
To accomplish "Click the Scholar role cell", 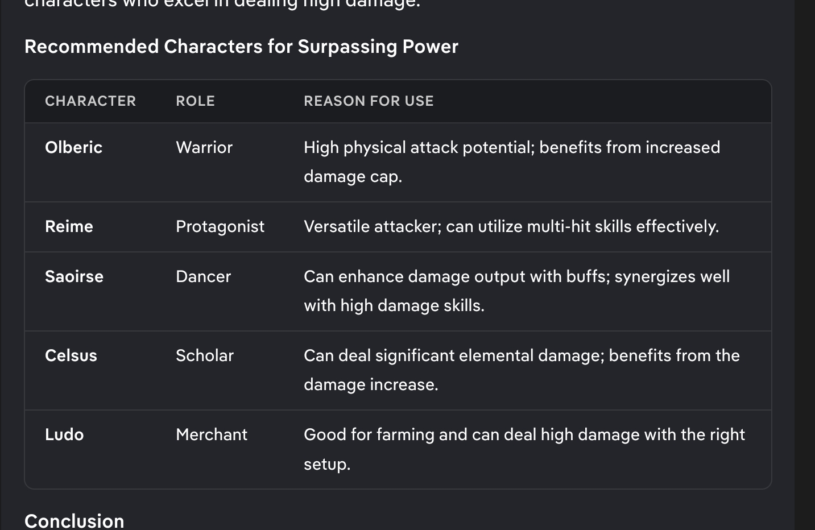I will [x=205, y=355].
